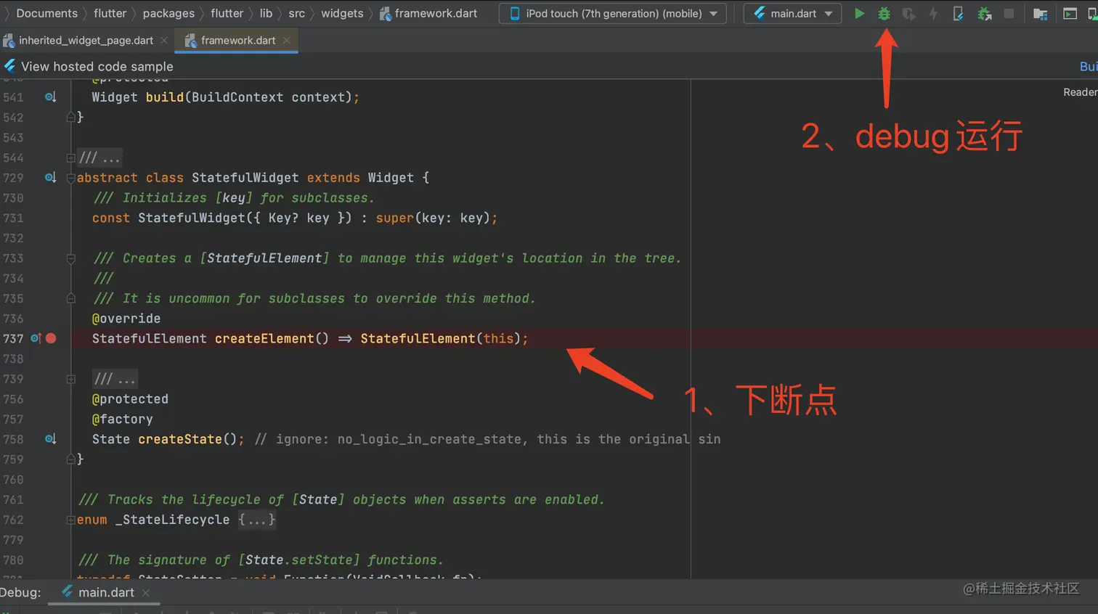Run main.dart with the green play button
Screen dimensions: 1098x614
pos(859,13)
